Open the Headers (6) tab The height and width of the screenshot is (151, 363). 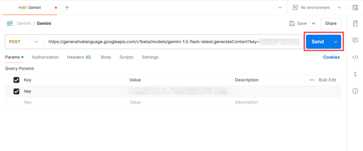[x=79, y=57]
